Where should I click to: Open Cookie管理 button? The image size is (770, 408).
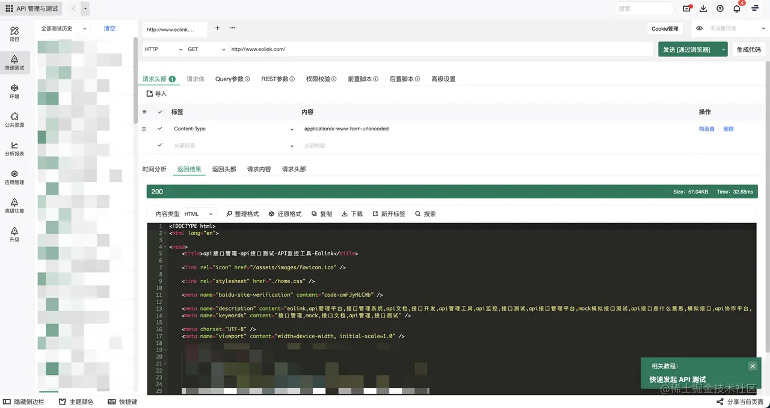click(x=665, y=29)
